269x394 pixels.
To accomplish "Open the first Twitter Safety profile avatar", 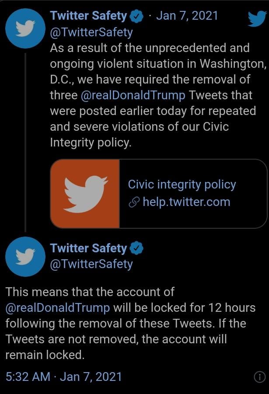I will [25, 28].
